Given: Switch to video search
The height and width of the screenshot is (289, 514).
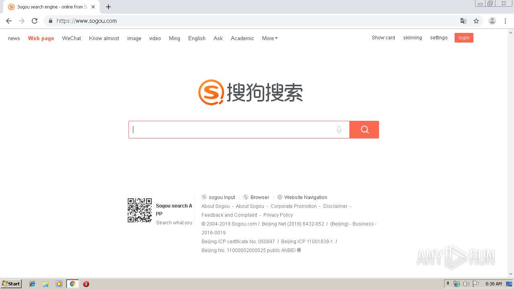Looking at the screenshot, I should pyautogui.click(x=155, y=38).
